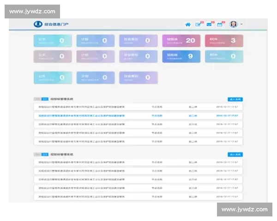The image size is (277, 221).
Task: Open the mail envelope icon
Action: click(210, 24)
